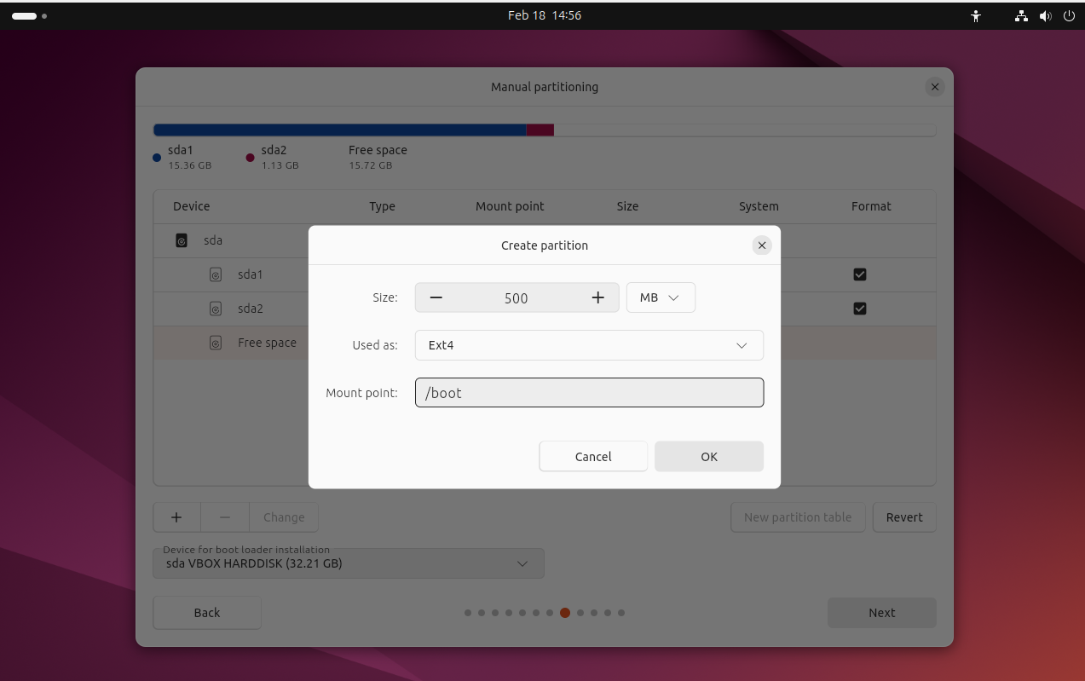Select the Free space row
1085x681 pixels.
click(x=545, y=343)
